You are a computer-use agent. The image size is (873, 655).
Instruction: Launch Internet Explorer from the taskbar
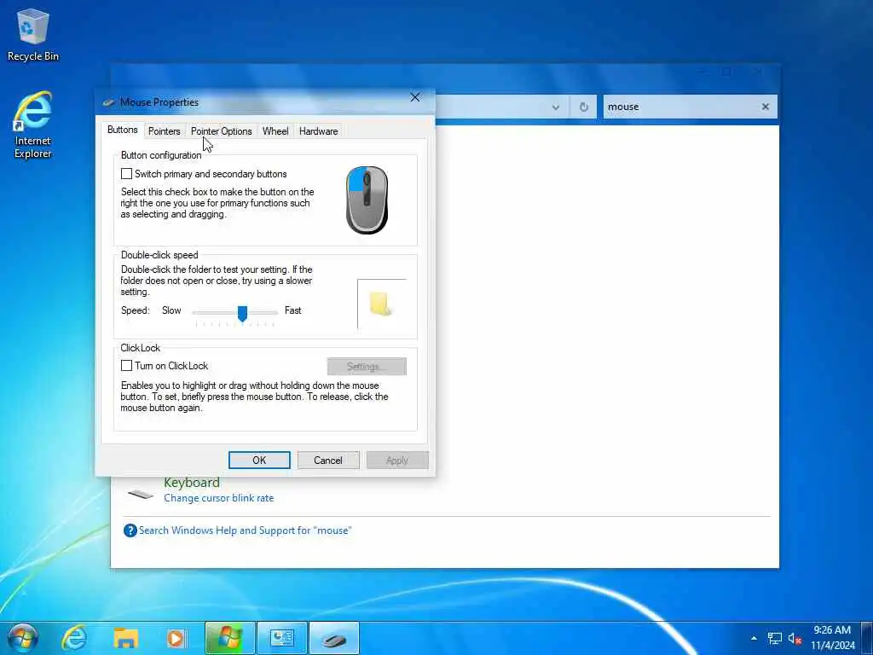[x=74, y=638]
